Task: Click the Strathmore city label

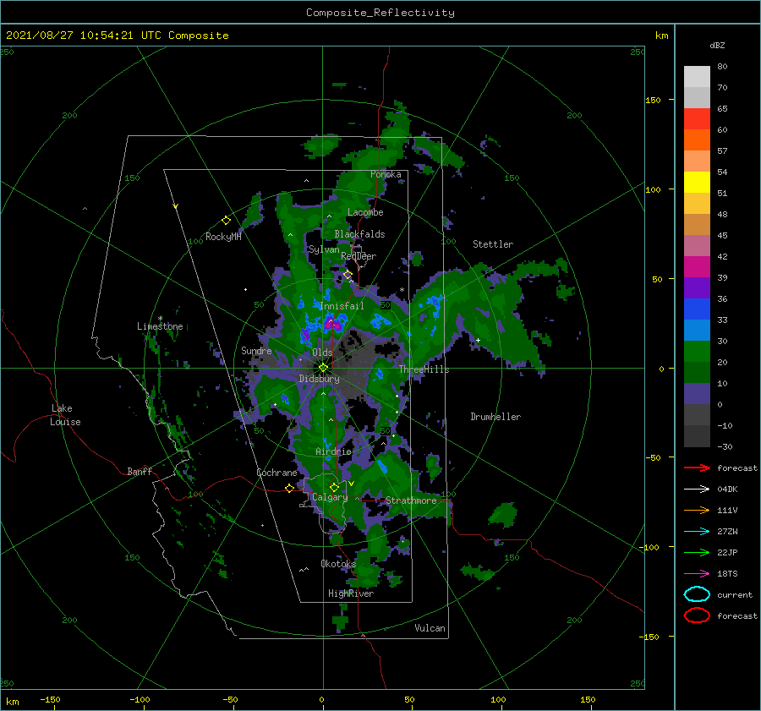Action: click(411, 500)
